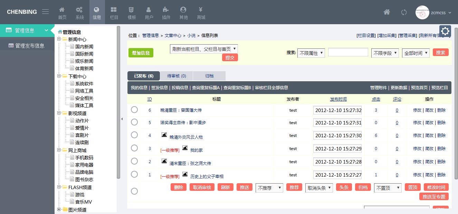Image resolution: width=458 pixels, height=214 pixels.
Task: Open the 全部时间 dropdown
Action: 416,53
